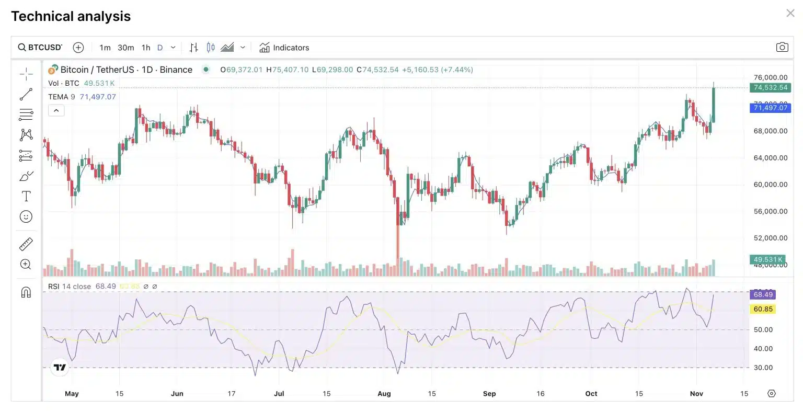Click the Bitcoin / TetherUS symbol title

coord(126,70)
